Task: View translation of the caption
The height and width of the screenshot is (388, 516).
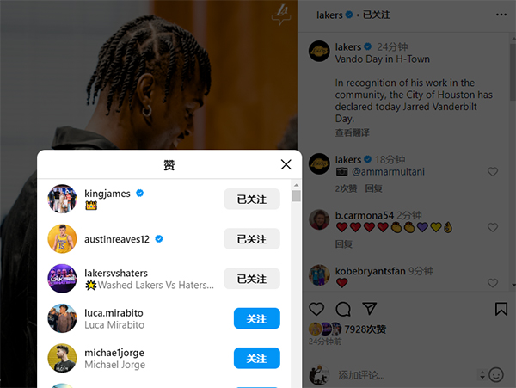Action: pos(352,132)
